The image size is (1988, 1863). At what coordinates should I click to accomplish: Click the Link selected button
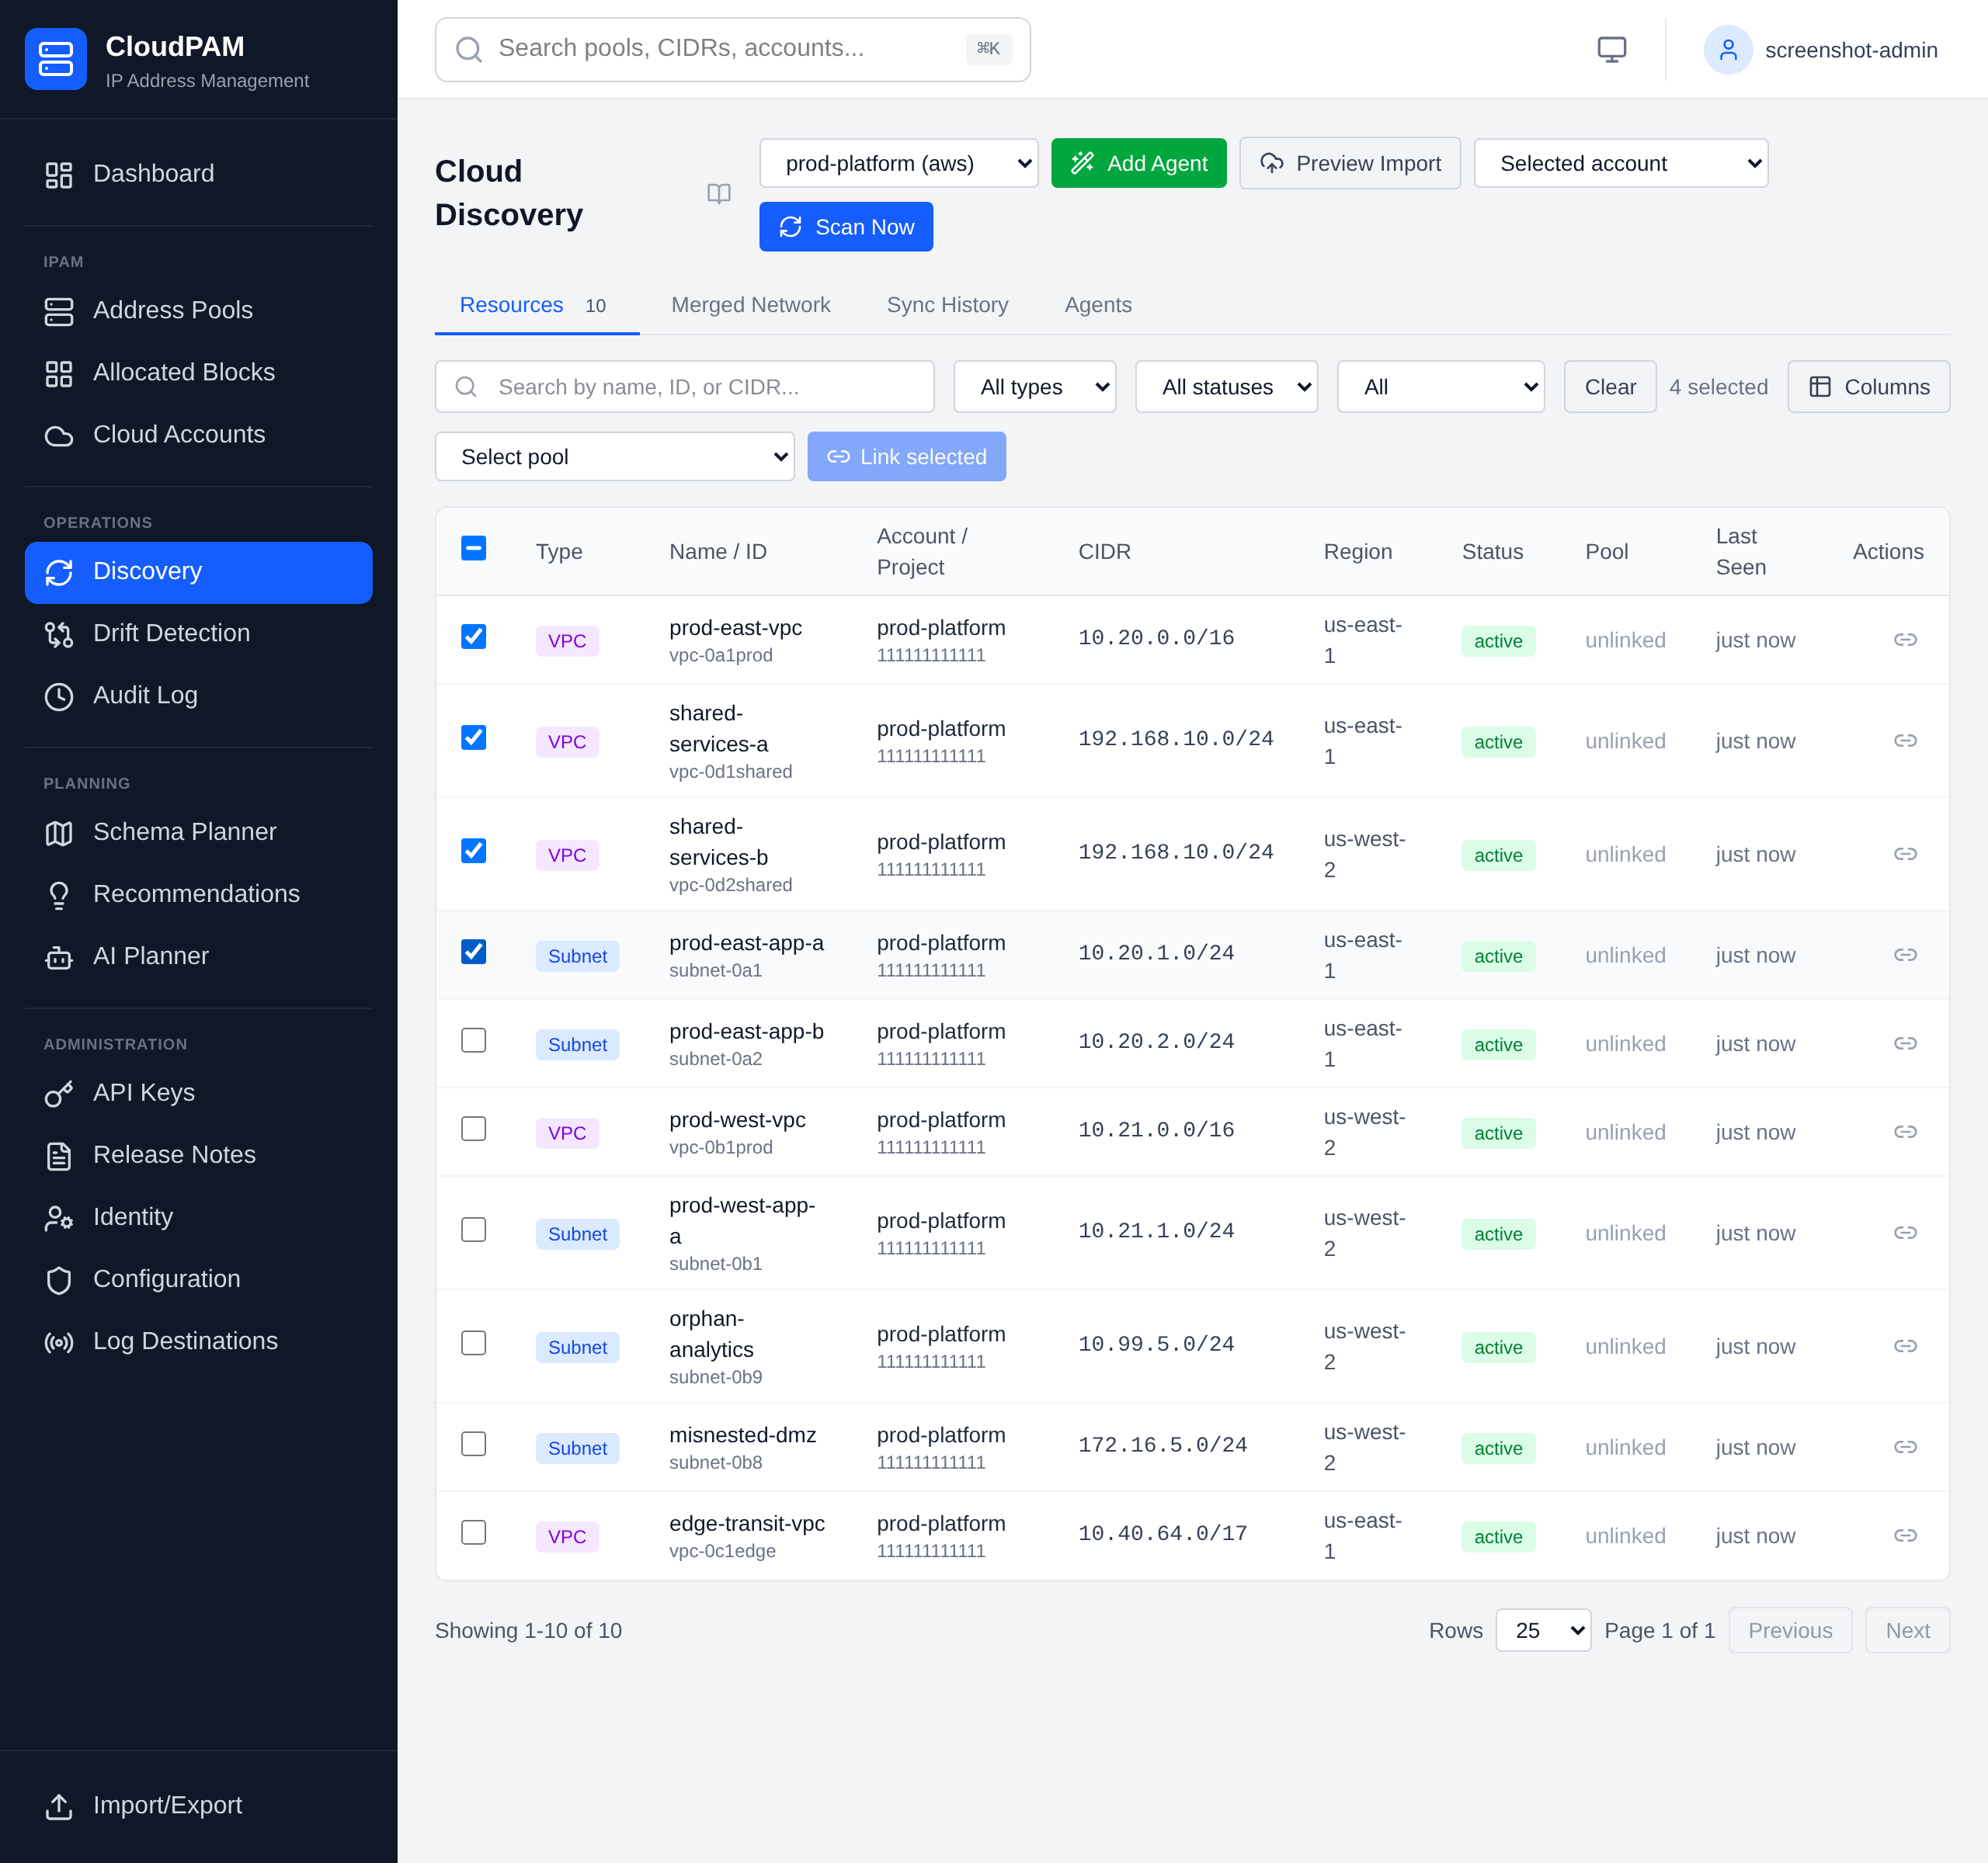pyautogui.click(x=906, y=456)
